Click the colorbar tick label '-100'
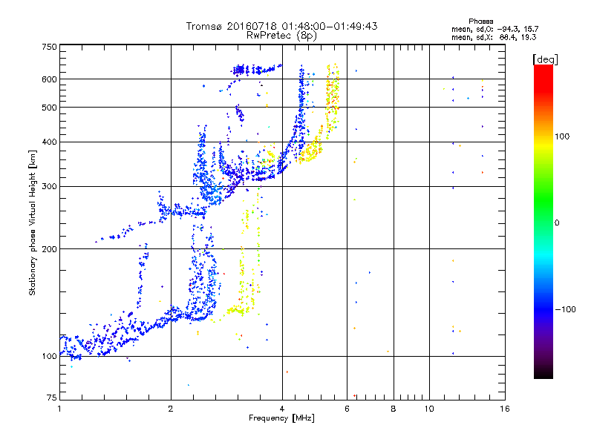Viewport: 594px width, 445px height. pos(565,309)
